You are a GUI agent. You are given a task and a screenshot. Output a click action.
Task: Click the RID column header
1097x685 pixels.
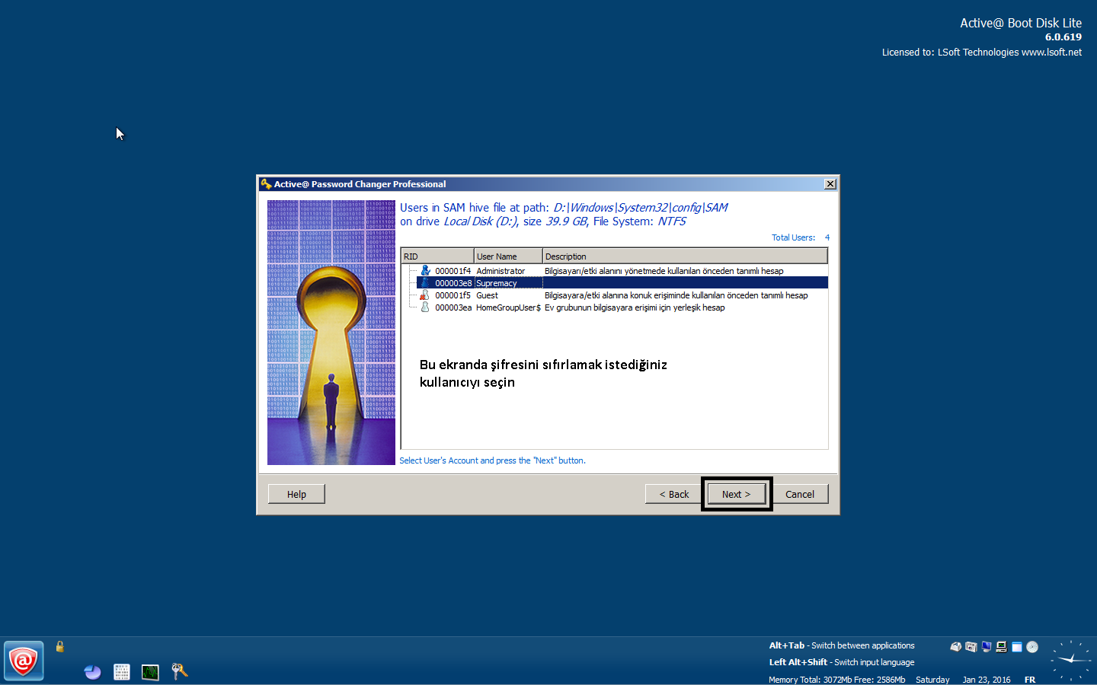[437, 256]
